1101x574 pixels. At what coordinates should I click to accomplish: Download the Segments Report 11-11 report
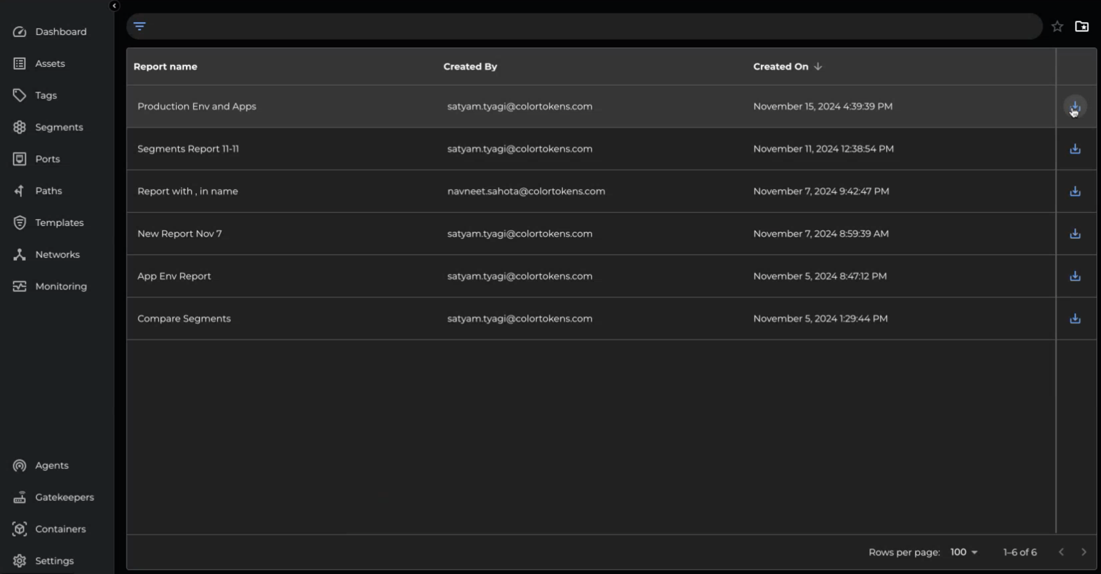(1075, 149)
